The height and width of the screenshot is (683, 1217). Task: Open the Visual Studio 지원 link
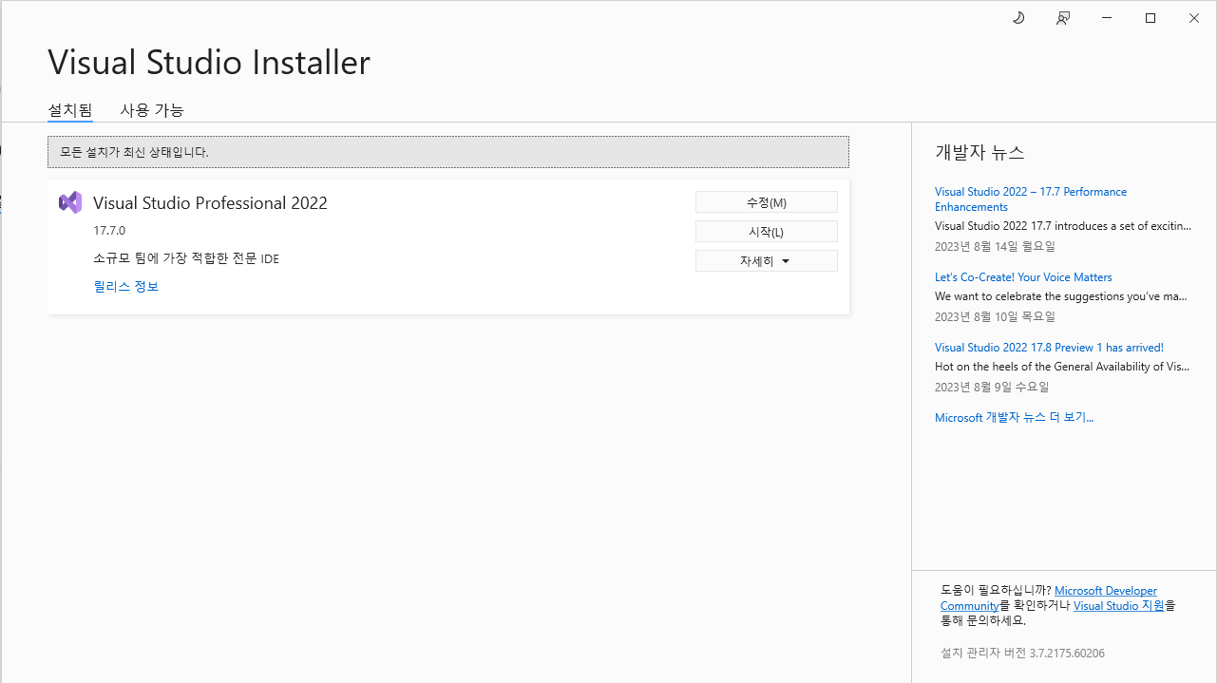[1119, 605]
